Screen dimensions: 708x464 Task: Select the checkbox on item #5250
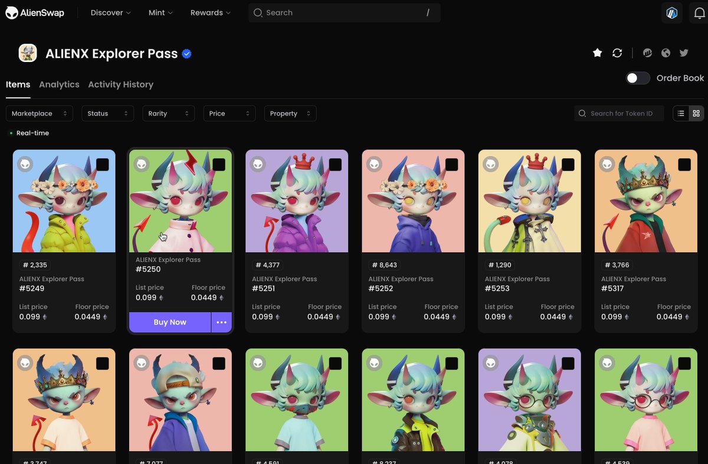[x=219, y=165]
